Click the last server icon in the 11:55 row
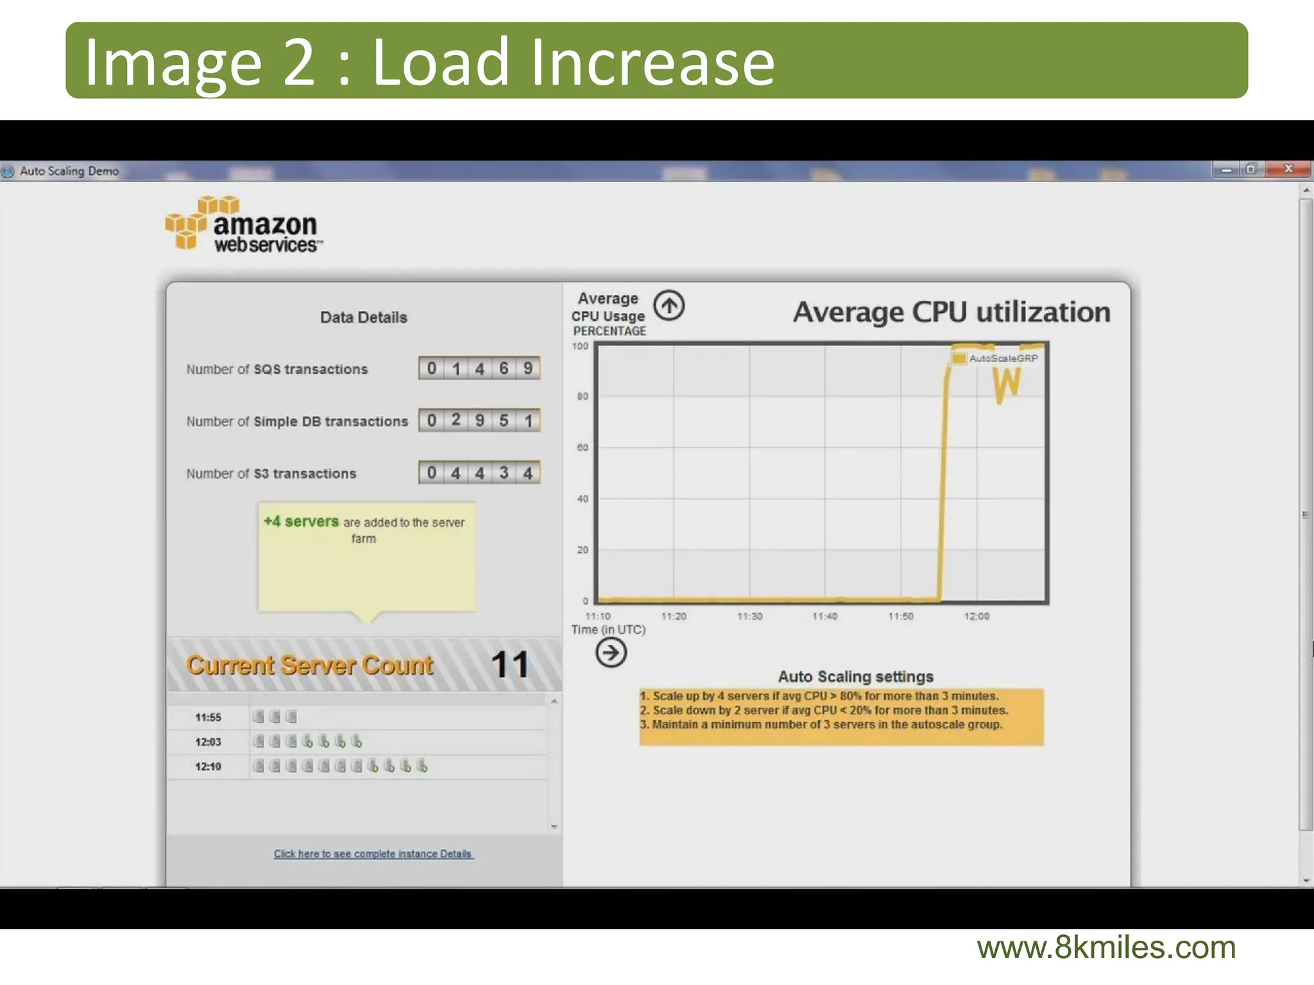The height and width of the screenshot is (985, 1314). (x=291, y=717)
